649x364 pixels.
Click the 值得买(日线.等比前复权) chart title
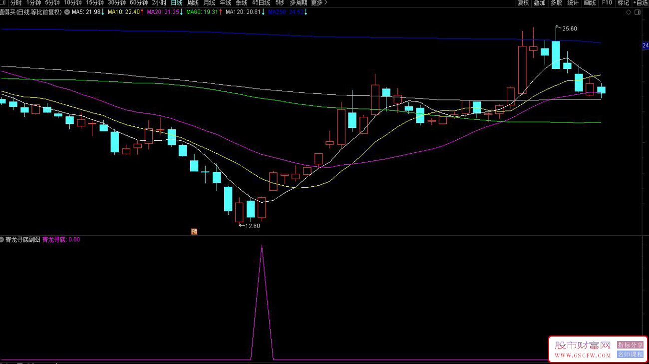pos(31,12)
